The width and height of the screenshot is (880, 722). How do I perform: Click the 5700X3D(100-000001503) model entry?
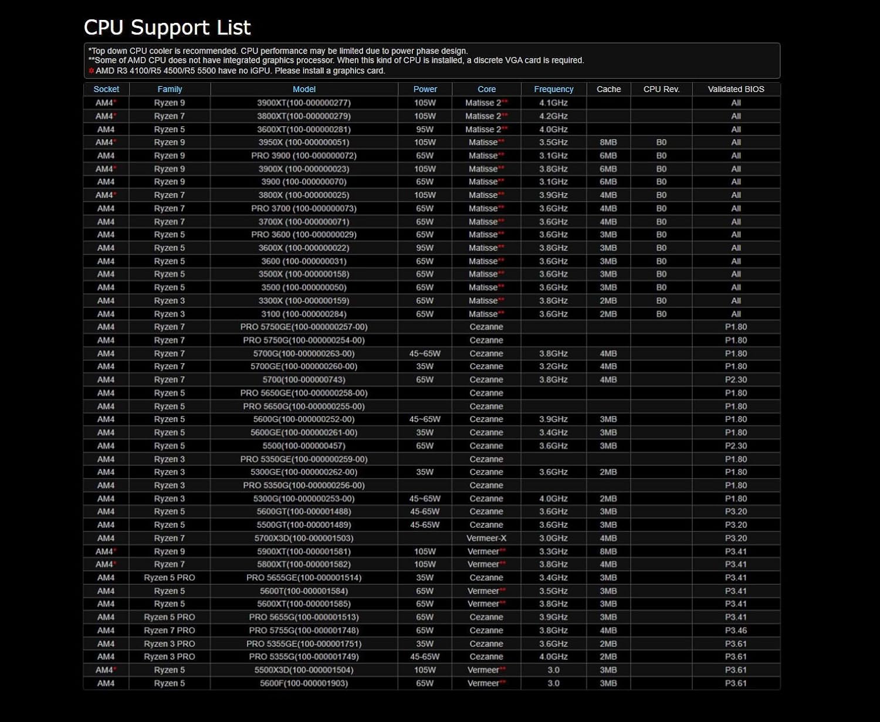click(x=304, y=538)
